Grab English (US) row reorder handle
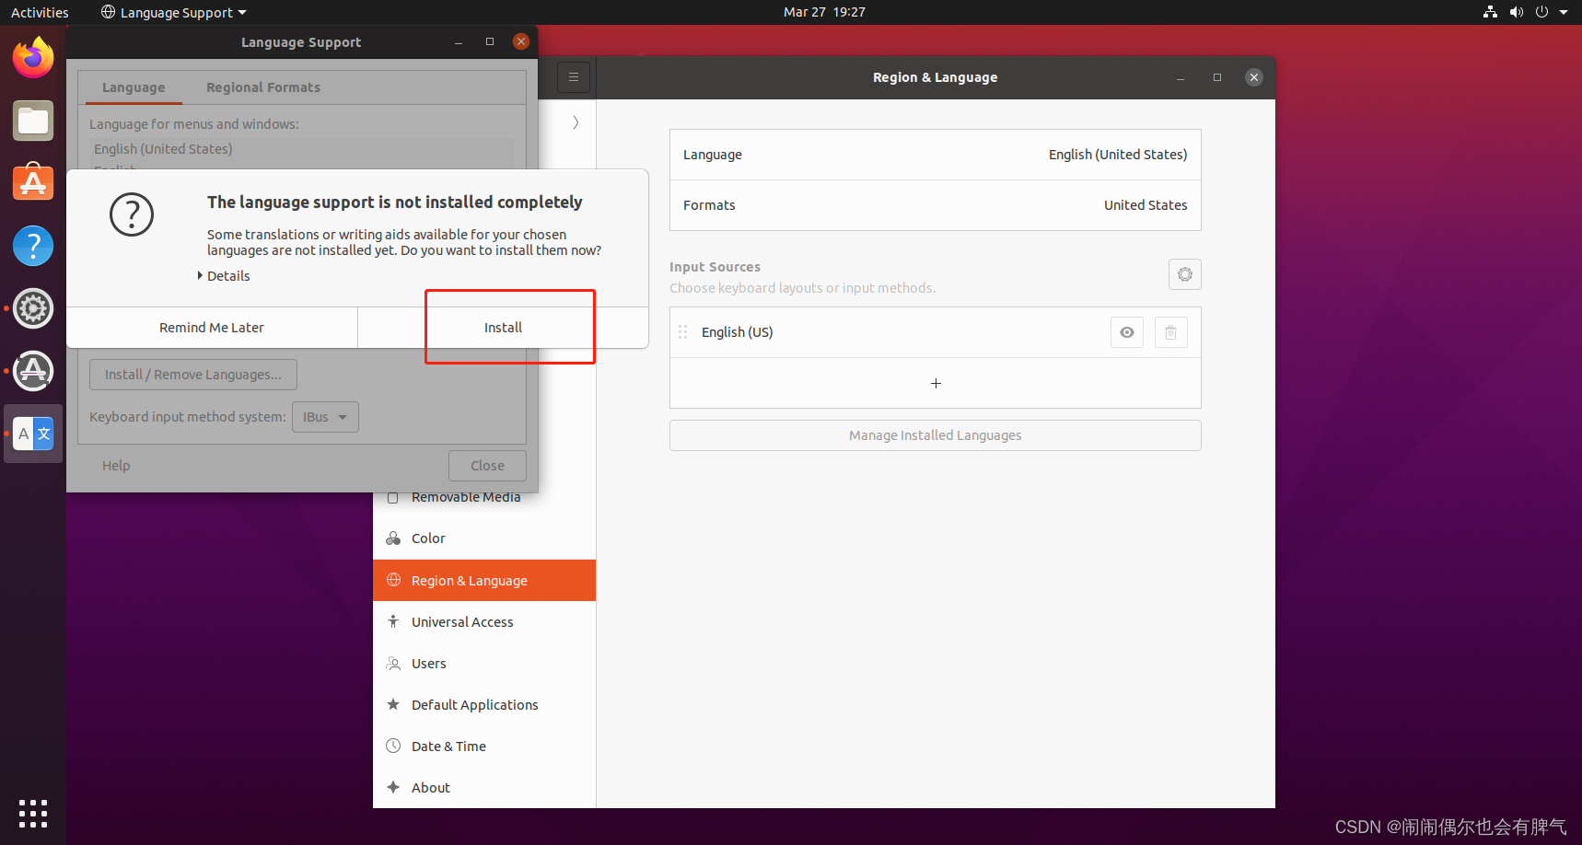Image resolution: width=1582 pixels, height=845 pixels. click(683, 332)
